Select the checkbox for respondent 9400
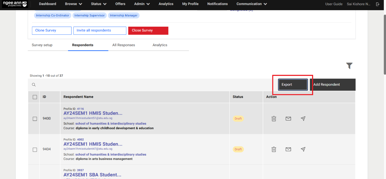This screenshot has width=386, height=179. point(35,119)
